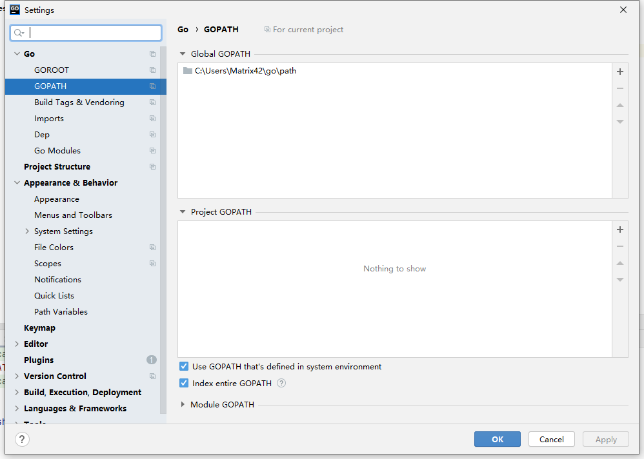Open Go Modules settings page

point(57,151)
